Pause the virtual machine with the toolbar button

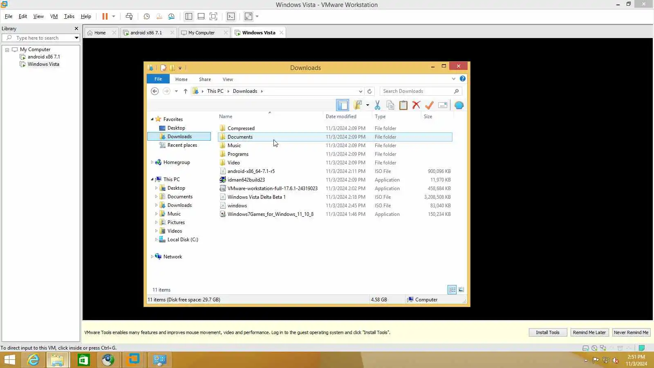105,16
